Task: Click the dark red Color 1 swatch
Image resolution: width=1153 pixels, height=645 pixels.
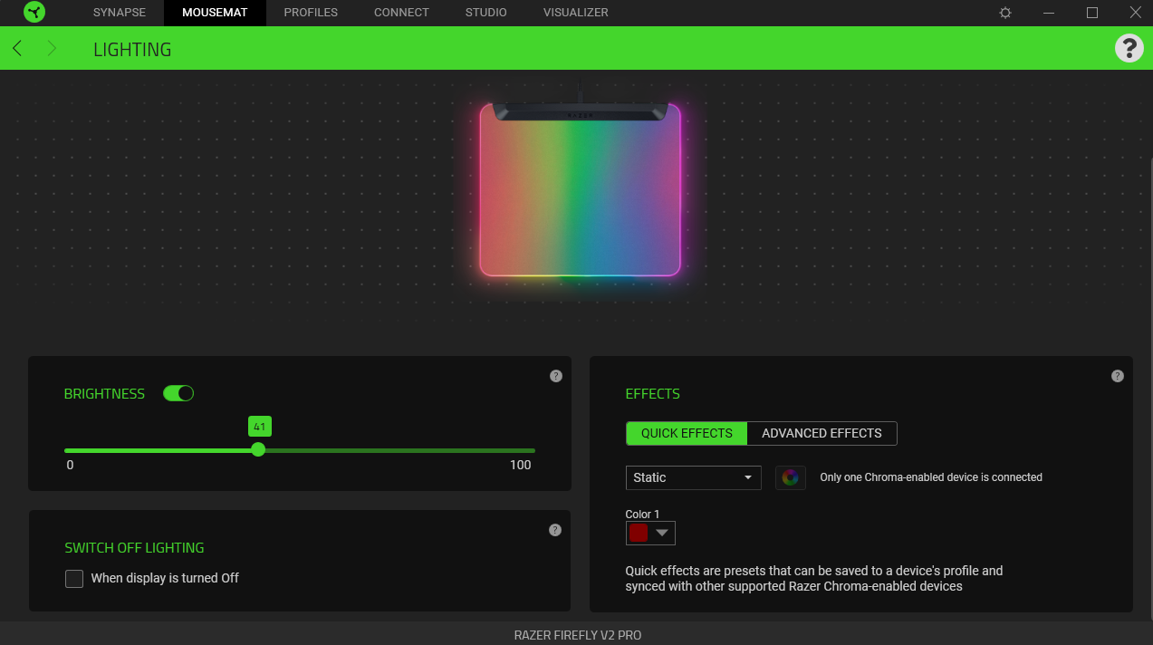Action: click(x=639, y=533)
